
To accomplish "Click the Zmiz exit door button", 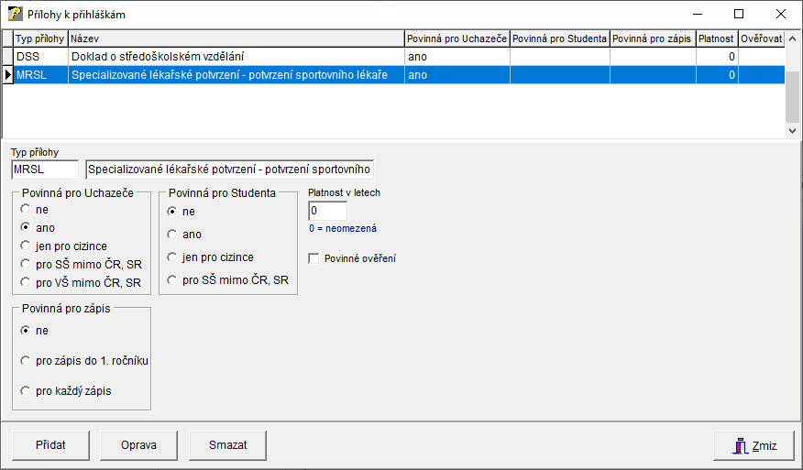I will tap(754, 446).
